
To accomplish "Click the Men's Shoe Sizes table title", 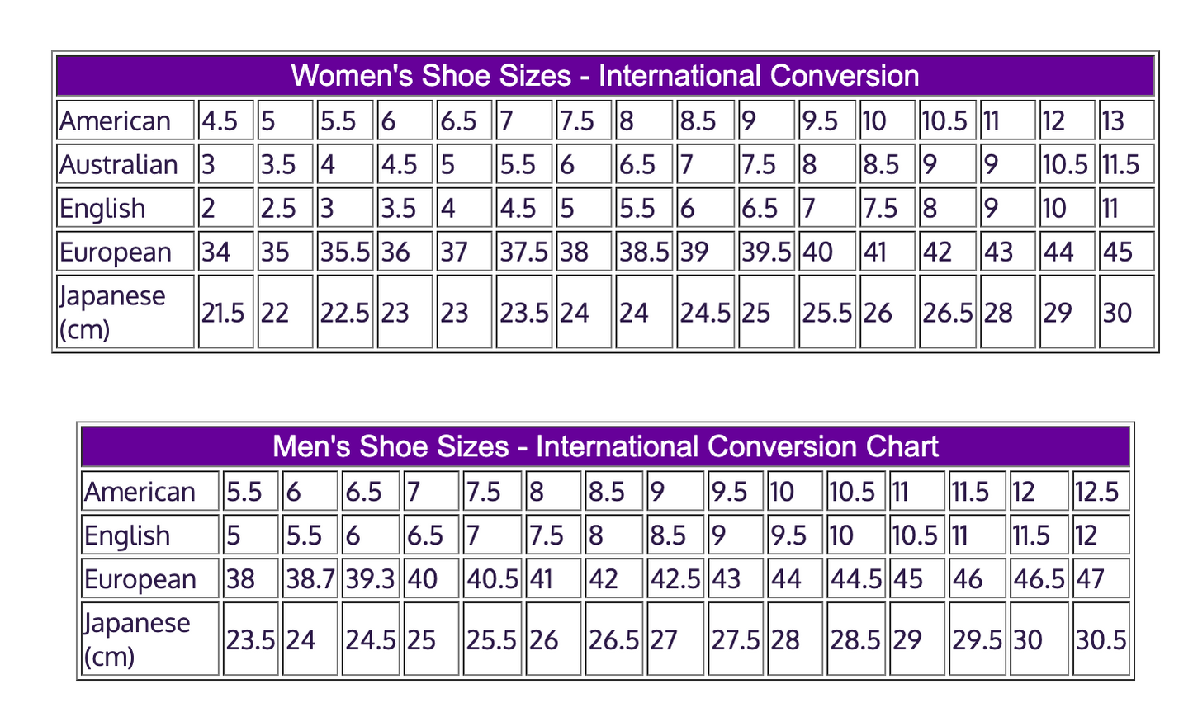I will 604,446.
